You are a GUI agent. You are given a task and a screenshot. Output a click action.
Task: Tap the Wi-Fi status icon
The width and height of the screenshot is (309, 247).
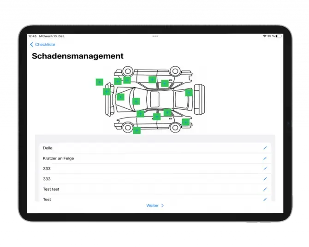pos(265,36)
